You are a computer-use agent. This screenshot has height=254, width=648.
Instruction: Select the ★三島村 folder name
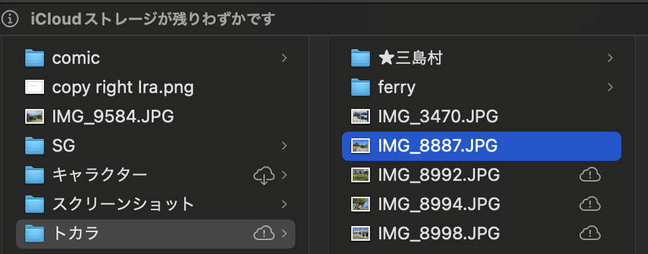click(410, 59)
